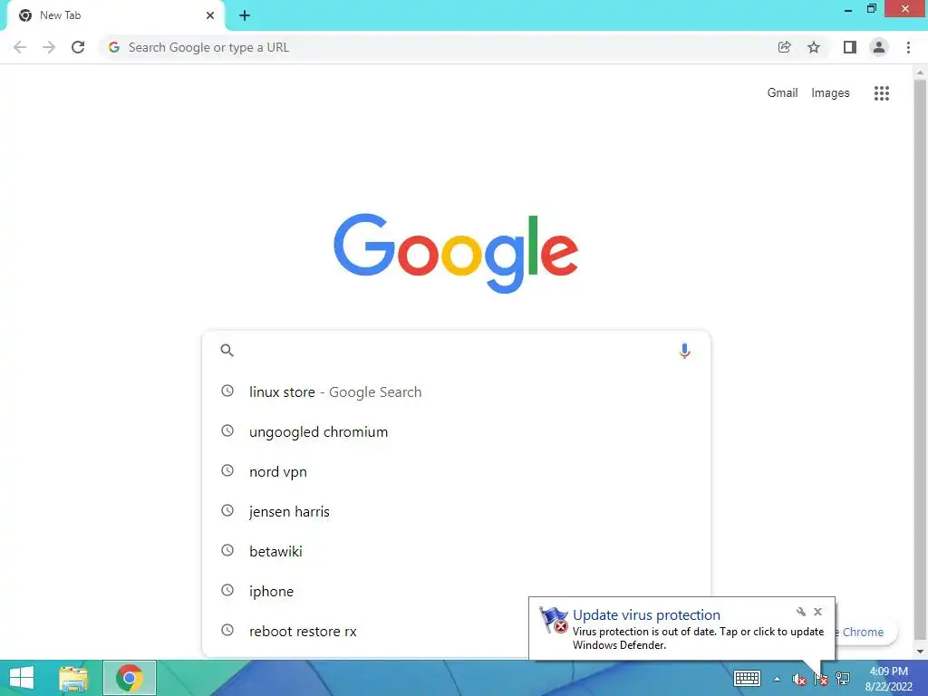Click the page scroll-up arrow
Image resolution: width=928 pixels, height=696 pixels.
coord(920,72)
